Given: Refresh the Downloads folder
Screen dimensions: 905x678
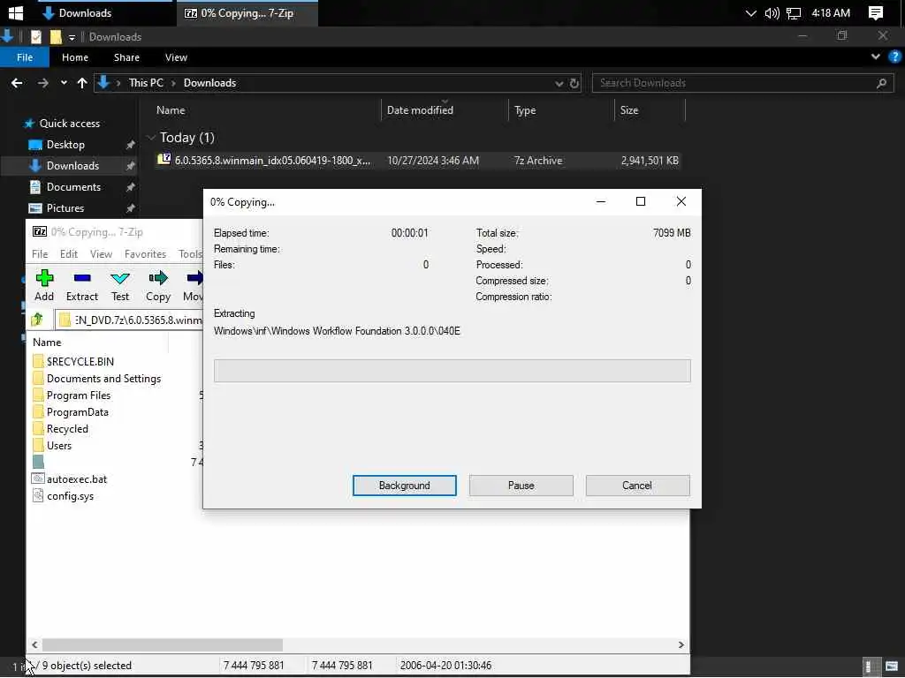Looking at the screenshot, I should [x=574, y=84].
